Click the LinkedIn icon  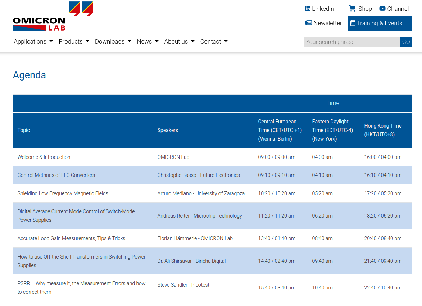point(308,9)
